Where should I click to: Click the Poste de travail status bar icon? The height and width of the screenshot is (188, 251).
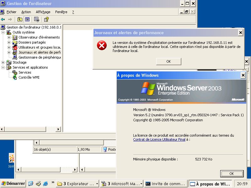(x=105, y=149)
